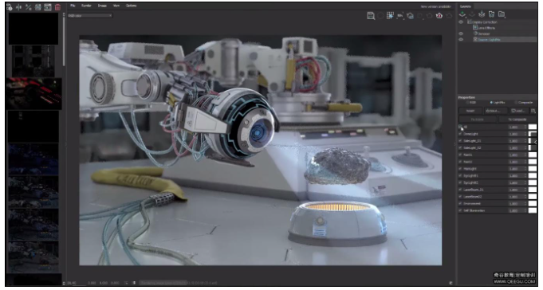
Task: Select the A/B vertical compare icon
Action: click(x=29, y=7)
